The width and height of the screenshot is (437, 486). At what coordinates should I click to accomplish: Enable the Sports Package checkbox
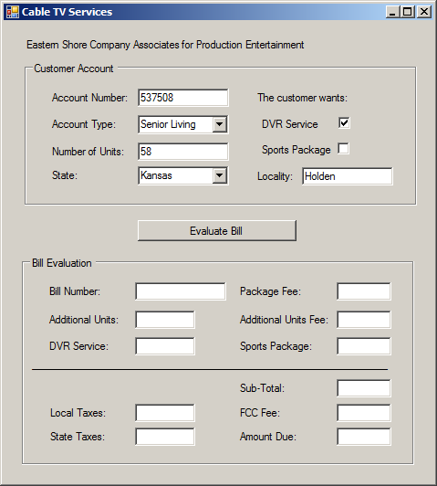coord(344,149)
